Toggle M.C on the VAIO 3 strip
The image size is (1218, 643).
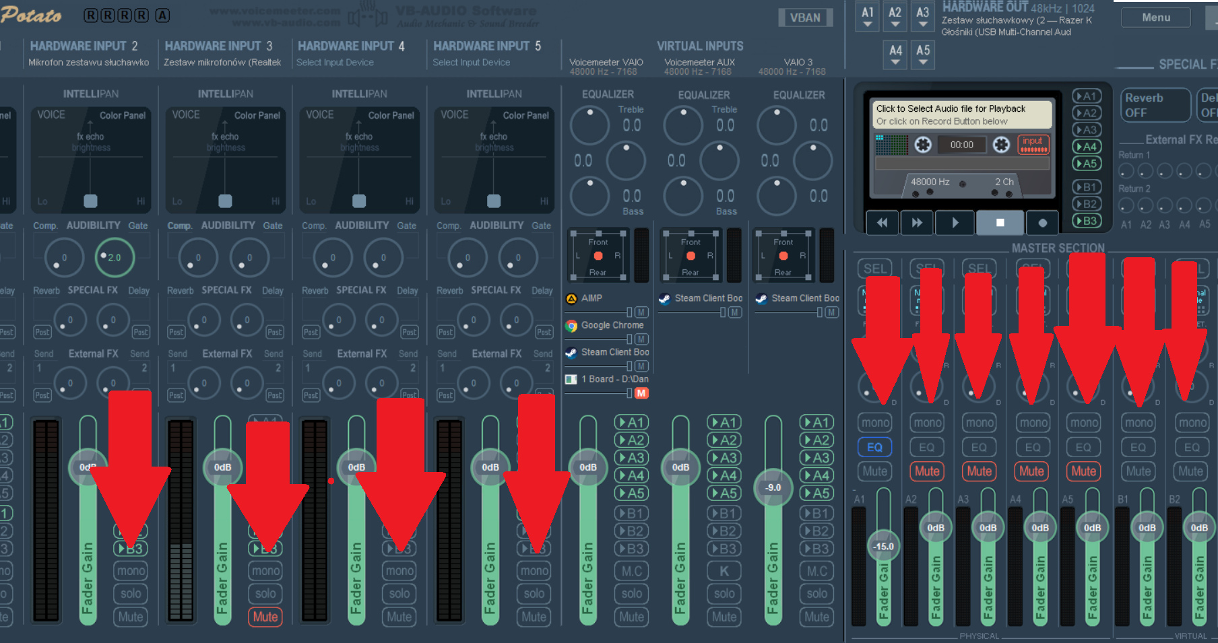pos(816,571)
